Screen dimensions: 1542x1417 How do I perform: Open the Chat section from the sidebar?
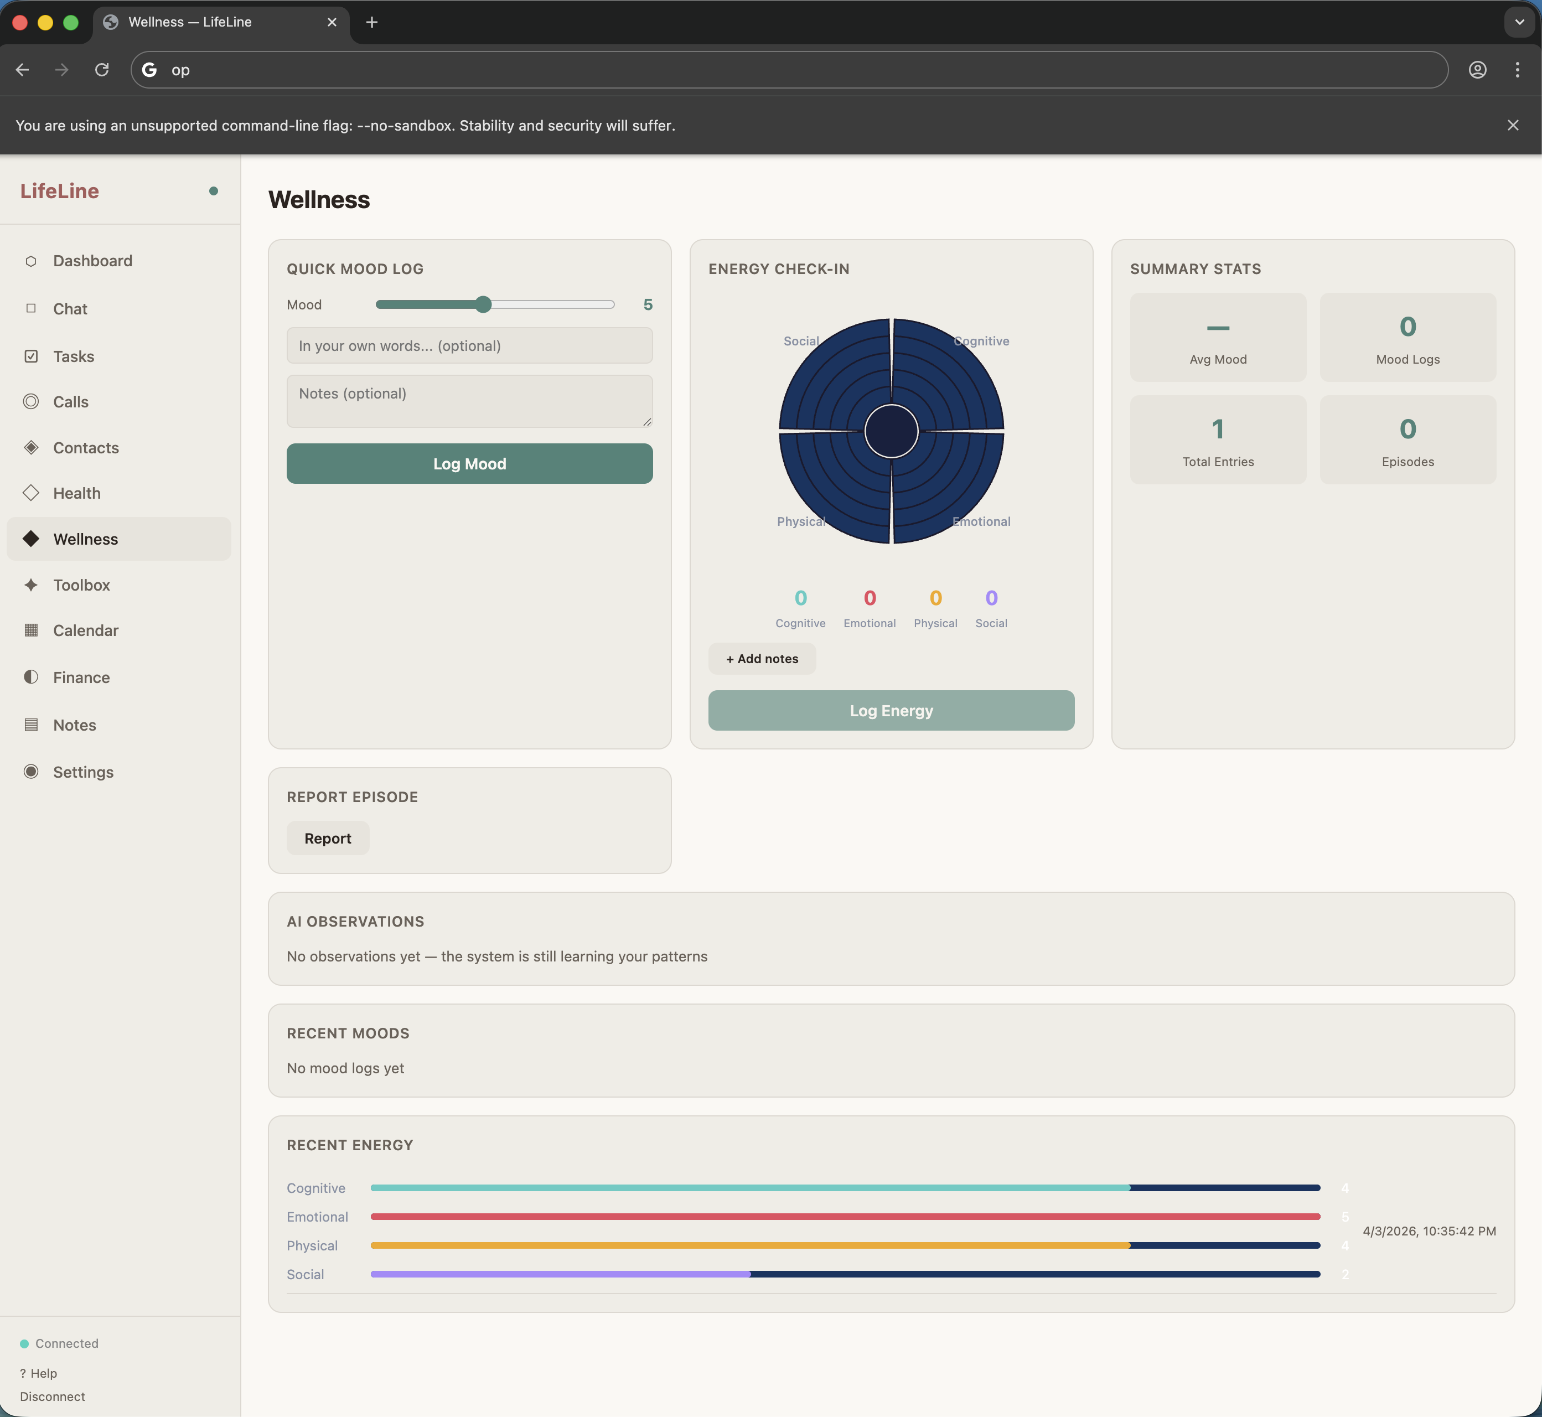(32, 308)
